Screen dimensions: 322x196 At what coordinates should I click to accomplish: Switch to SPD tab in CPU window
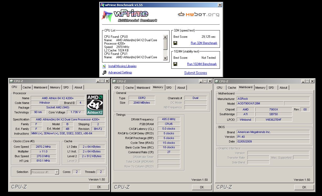66,87
